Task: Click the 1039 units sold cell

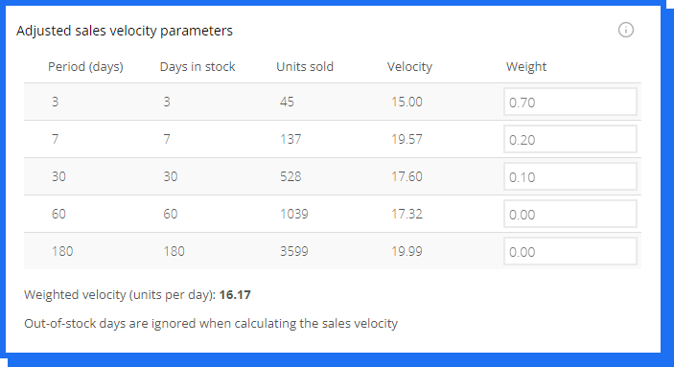Action: [x=294, y=214]
